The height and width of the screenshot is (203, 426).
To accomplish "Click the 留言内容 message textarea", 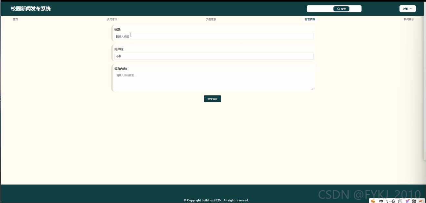I will [214, 81].
